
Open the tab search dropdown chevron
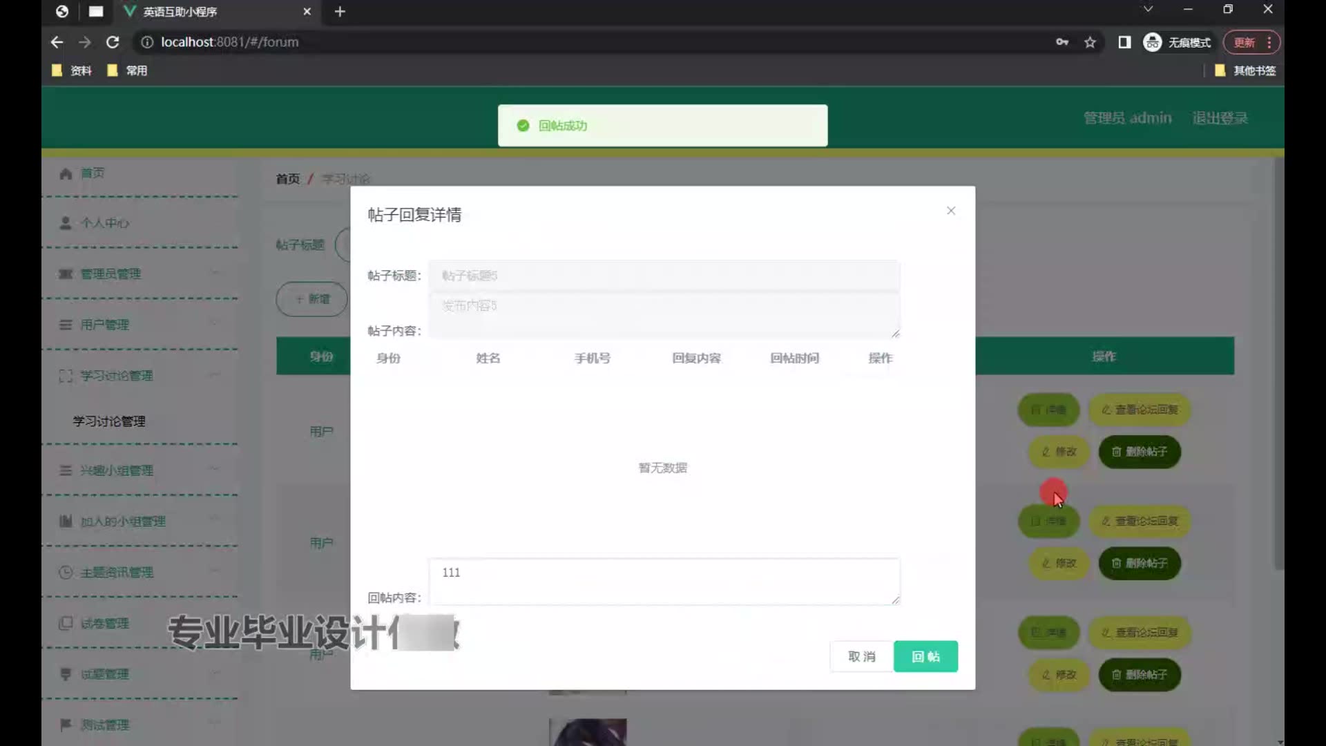(x=1148, y=9)
